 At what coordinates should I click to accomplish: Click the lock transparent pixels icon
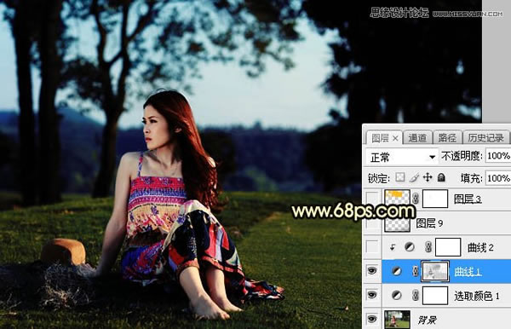(400, 177)
